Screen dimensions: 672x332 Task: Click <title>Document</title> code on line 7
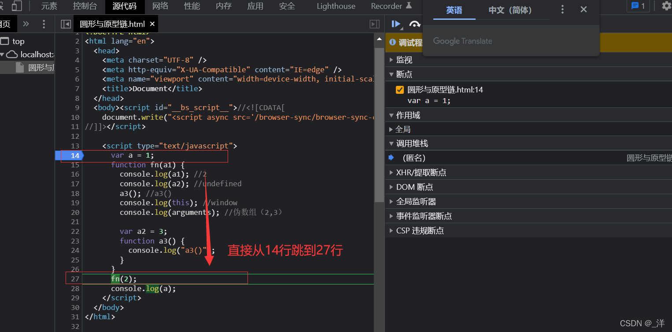pyautogui.click(x=152, y=89)
